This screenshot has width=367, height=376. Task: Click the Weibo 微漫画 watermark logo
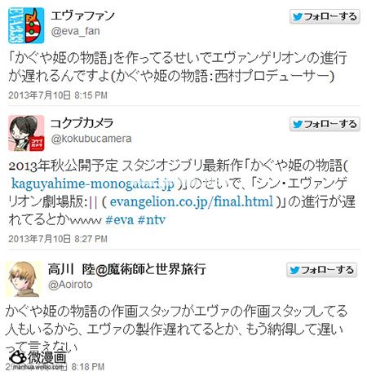click(38, 357)
